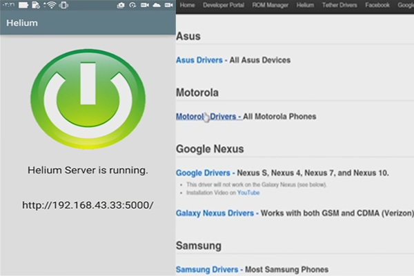
Task: Click 'This driver will not work' note
Action: 257,185
